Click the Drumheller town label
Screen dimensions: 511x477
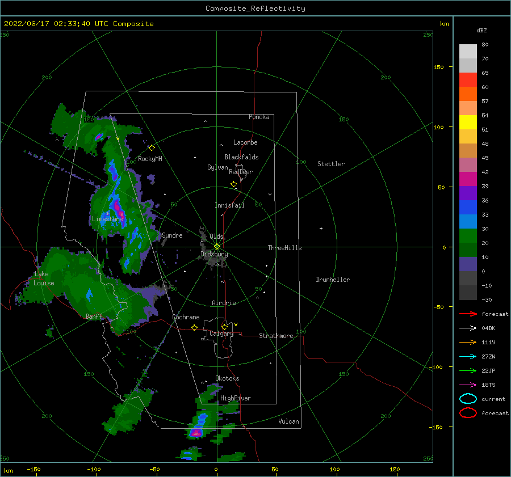click(x=333, y=280)
